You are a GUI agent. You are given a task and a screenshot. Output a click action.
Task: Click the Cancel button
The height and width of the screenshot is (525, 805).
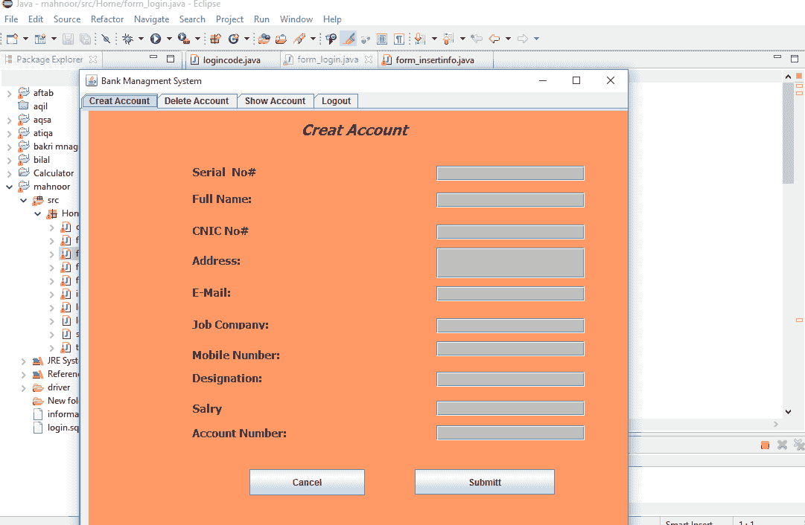tap(307, 482)
